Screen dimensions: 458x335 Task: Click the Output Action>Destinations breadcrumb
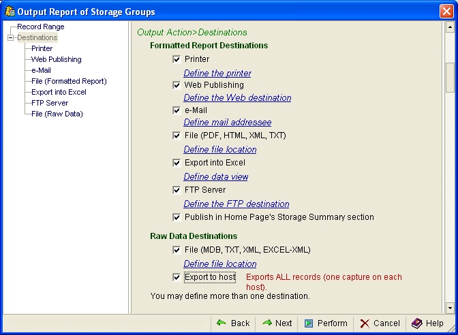(x=192, y=33)
